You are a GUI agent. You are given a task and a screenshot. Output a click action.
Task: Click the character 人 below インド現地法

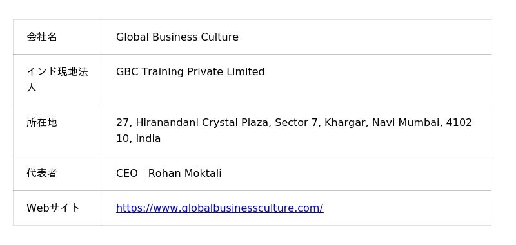[31, 87]
